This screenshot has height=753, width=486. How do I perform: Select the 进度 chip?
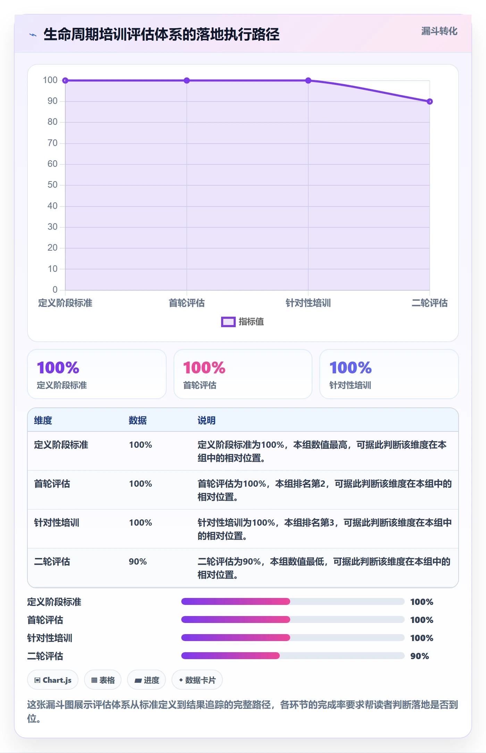(146, 680)
